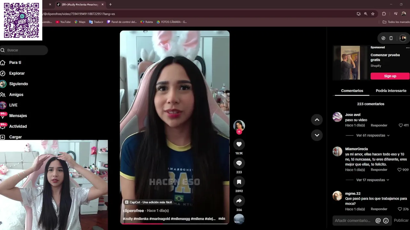The width and height of the screenshot is (410, 230).
Task: Open cliperofree username link
Action: coord(133,211)
